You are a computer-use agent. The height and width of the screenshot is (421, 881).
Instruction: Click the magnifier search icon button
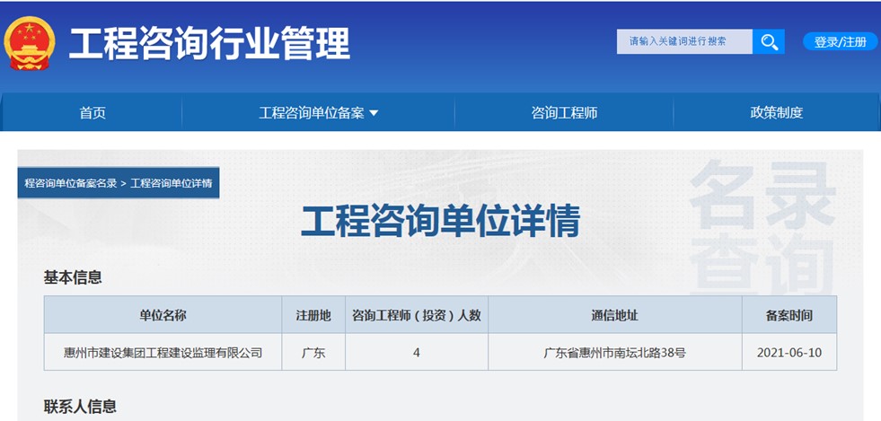pos(768,41)
